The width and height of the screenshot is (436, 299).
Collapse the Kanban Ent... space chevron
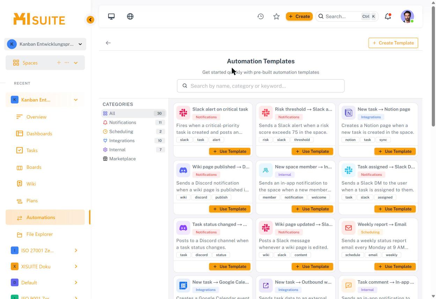(x=76, y=100)
